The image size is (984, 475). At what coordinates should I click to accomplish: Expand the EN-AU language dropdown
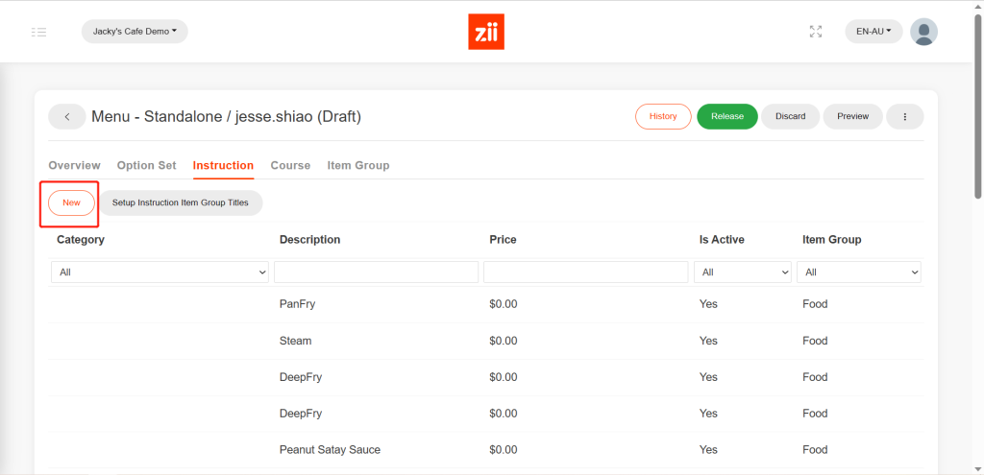pos(873,32)
